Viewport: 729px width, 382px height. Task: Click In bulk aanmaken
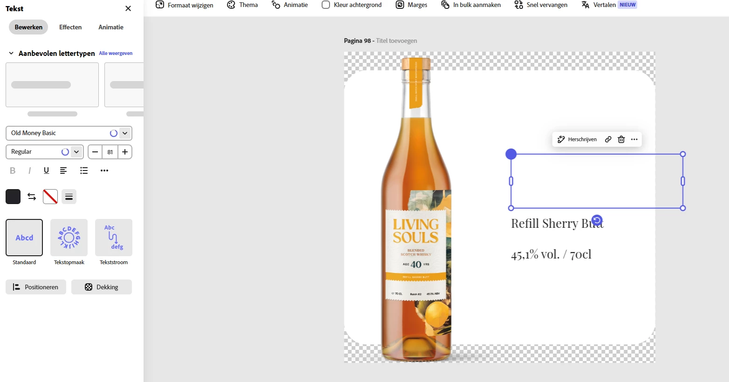coord(471,5)
